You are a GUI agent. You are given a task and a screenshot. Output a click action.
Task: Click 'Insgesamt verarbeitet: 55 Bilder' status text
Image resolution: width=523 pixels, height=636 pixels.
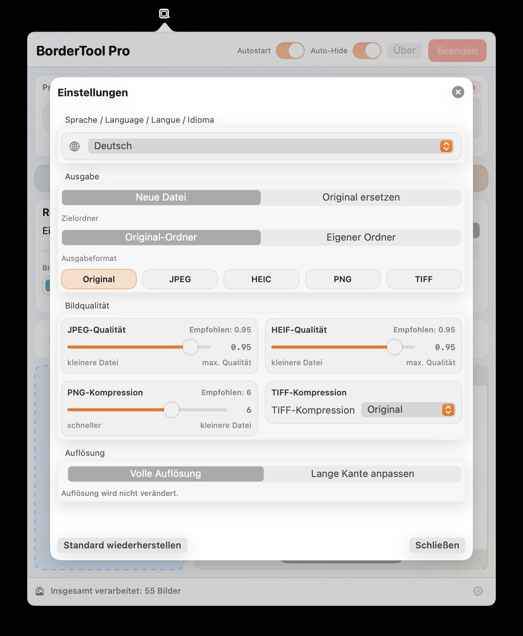(x=116, y=591)
